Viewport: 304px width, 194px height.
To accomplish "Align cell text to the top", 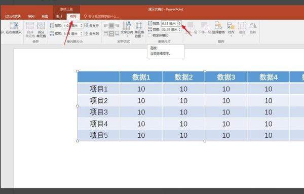I will pyautogui.click(x=106, y=33).
